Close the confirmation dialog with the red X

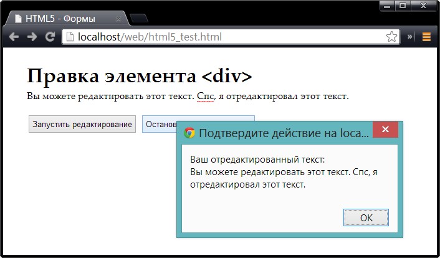pos(385,130)
